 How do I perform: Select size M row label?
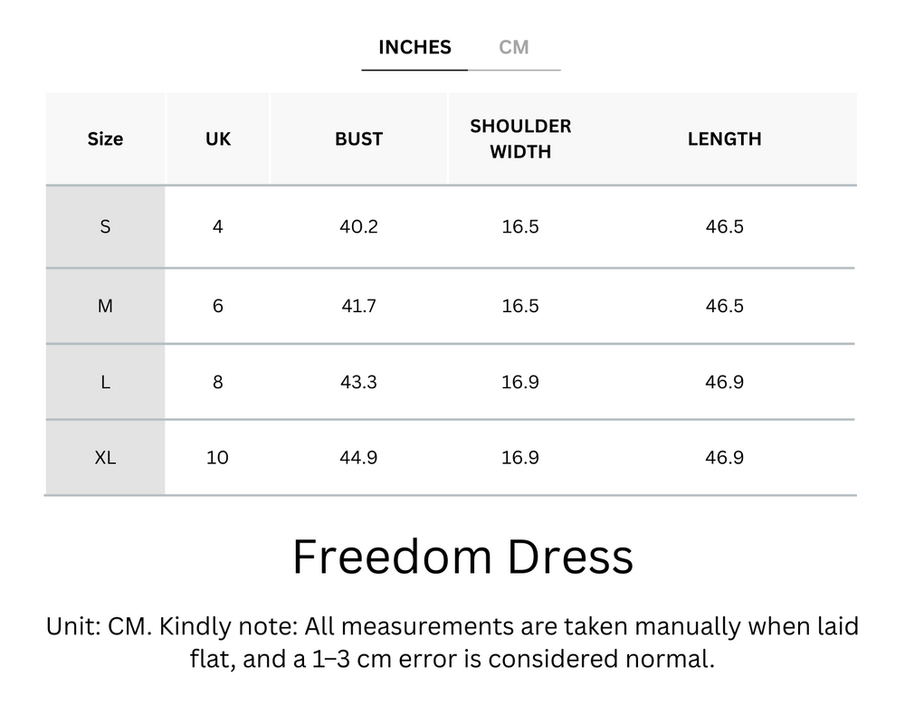(105, 306)
